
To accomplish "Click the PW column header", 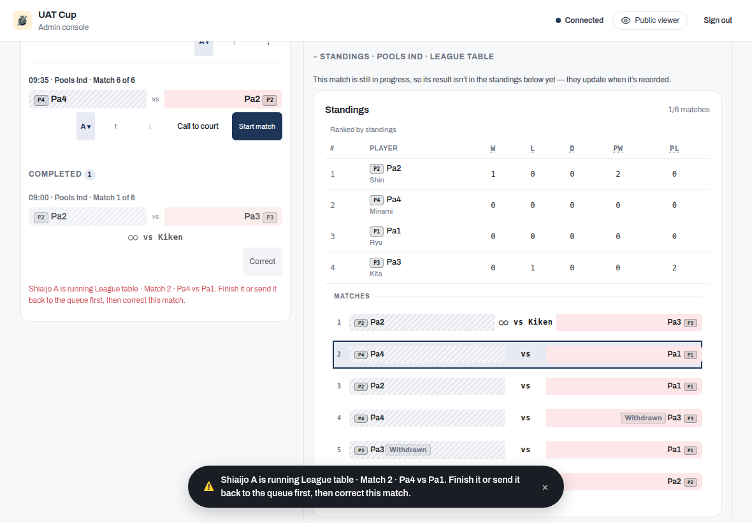I will point(618,148).
